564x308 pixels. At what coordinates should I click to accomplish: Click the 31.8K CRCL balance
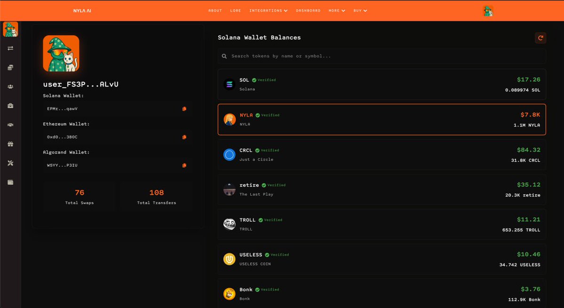525,160
